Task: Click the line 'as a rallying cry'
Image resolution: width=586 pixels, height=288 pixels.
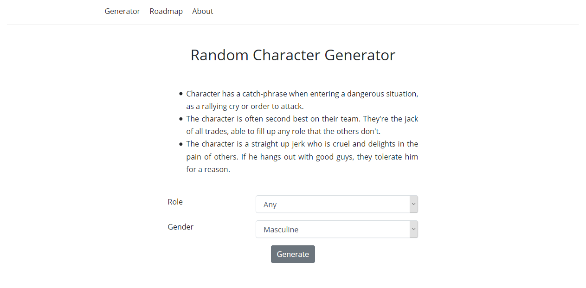Action: 245,106
